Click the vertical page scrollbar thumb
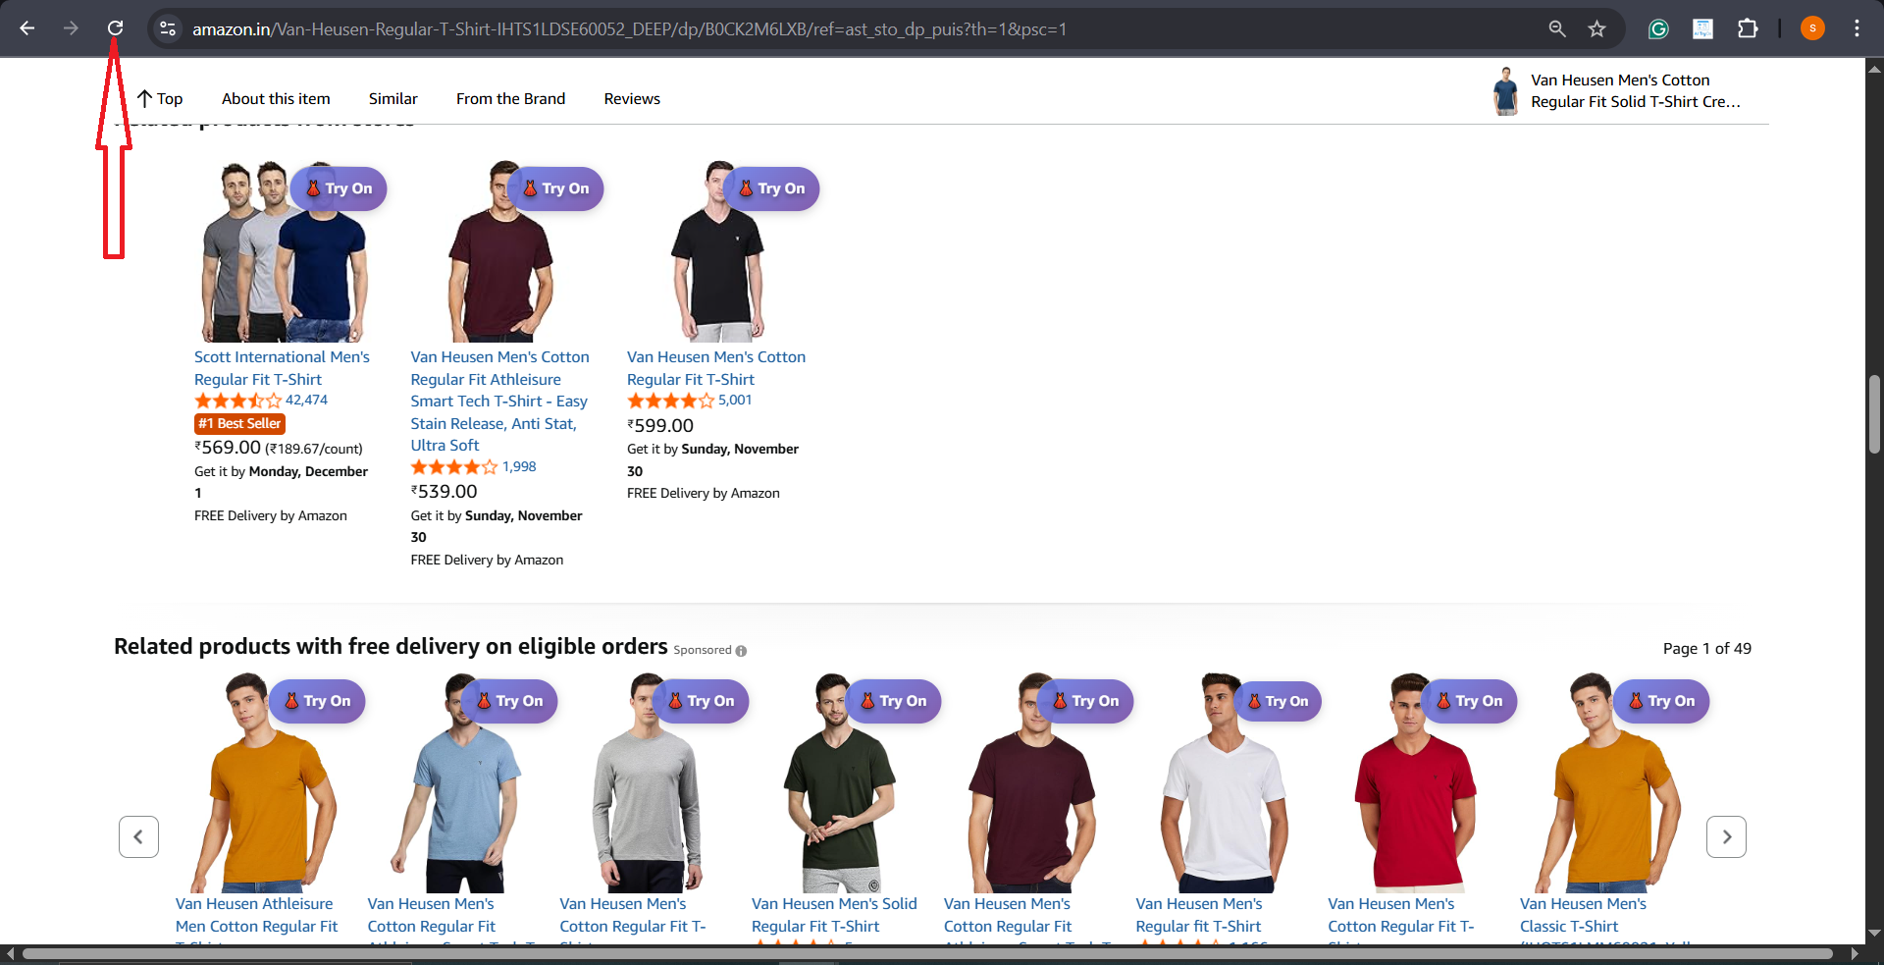This screenshot has height=965, width=1884. click(x=1874, y=412)
